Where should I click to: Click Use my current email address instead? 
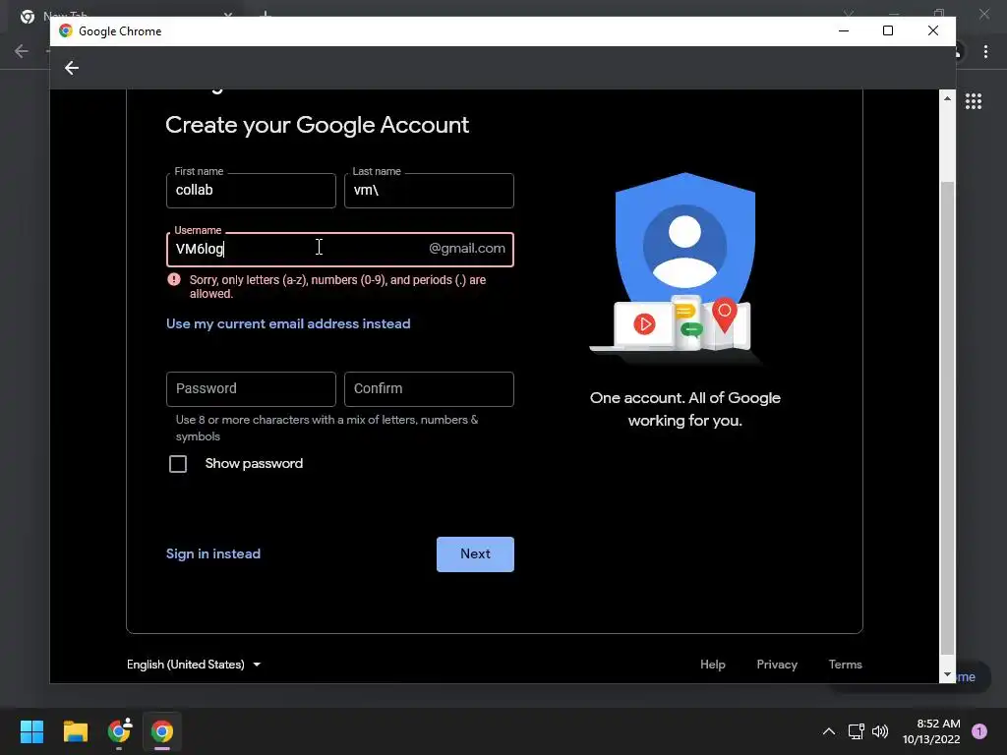pyautogui.click(x=288, y=323)
